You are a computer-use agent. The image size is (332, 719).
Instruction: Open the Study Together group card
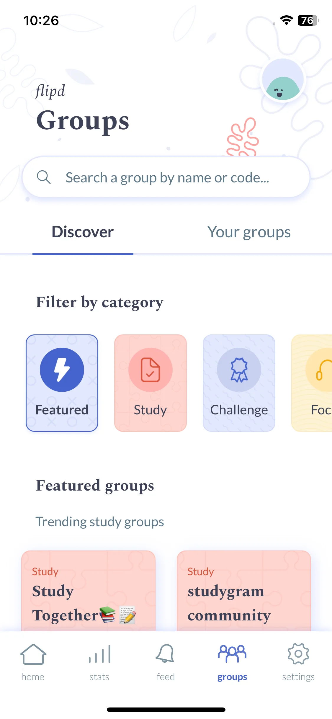tap(89, 591)
